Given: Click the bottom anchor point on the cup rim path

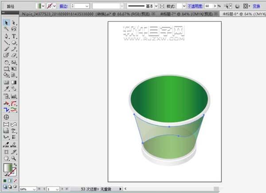Looking at the screenshot, I should click(169, 127).
